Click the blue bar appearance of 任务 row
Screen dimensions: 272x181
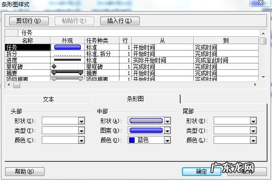tap(68, 47)
